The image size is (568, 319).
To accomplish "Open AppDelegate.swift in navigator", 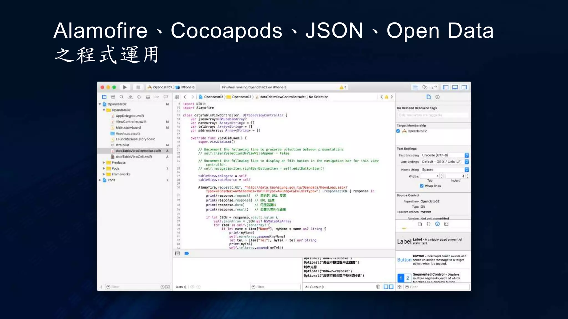I will (130, 116).
